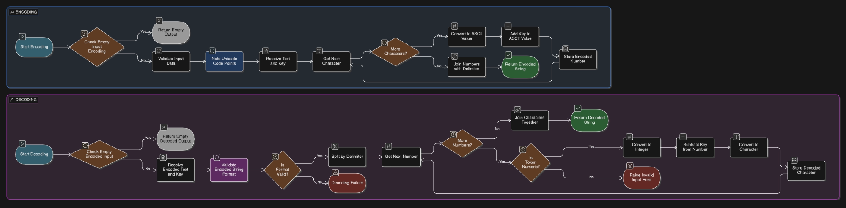Click the play icon above Start Encoding

point(22,37)
